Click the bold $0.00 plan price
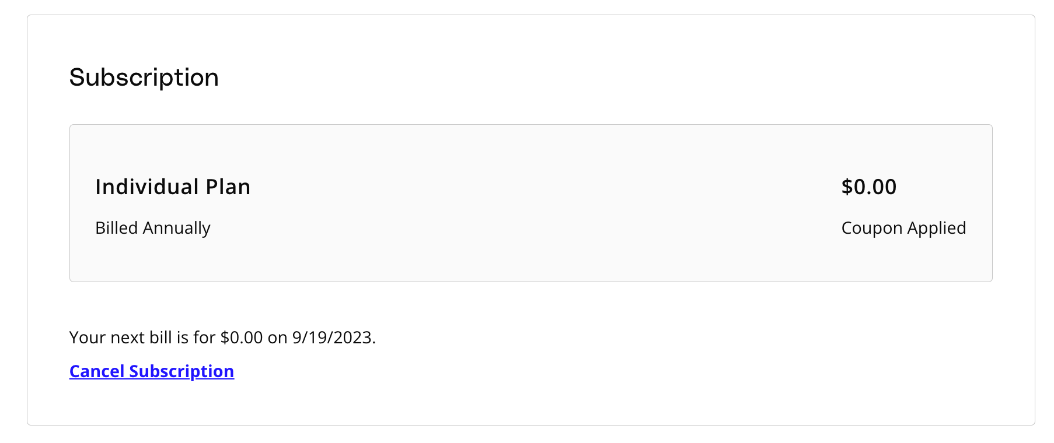This screenshot has width=1054, height=443. pos(868,187)
